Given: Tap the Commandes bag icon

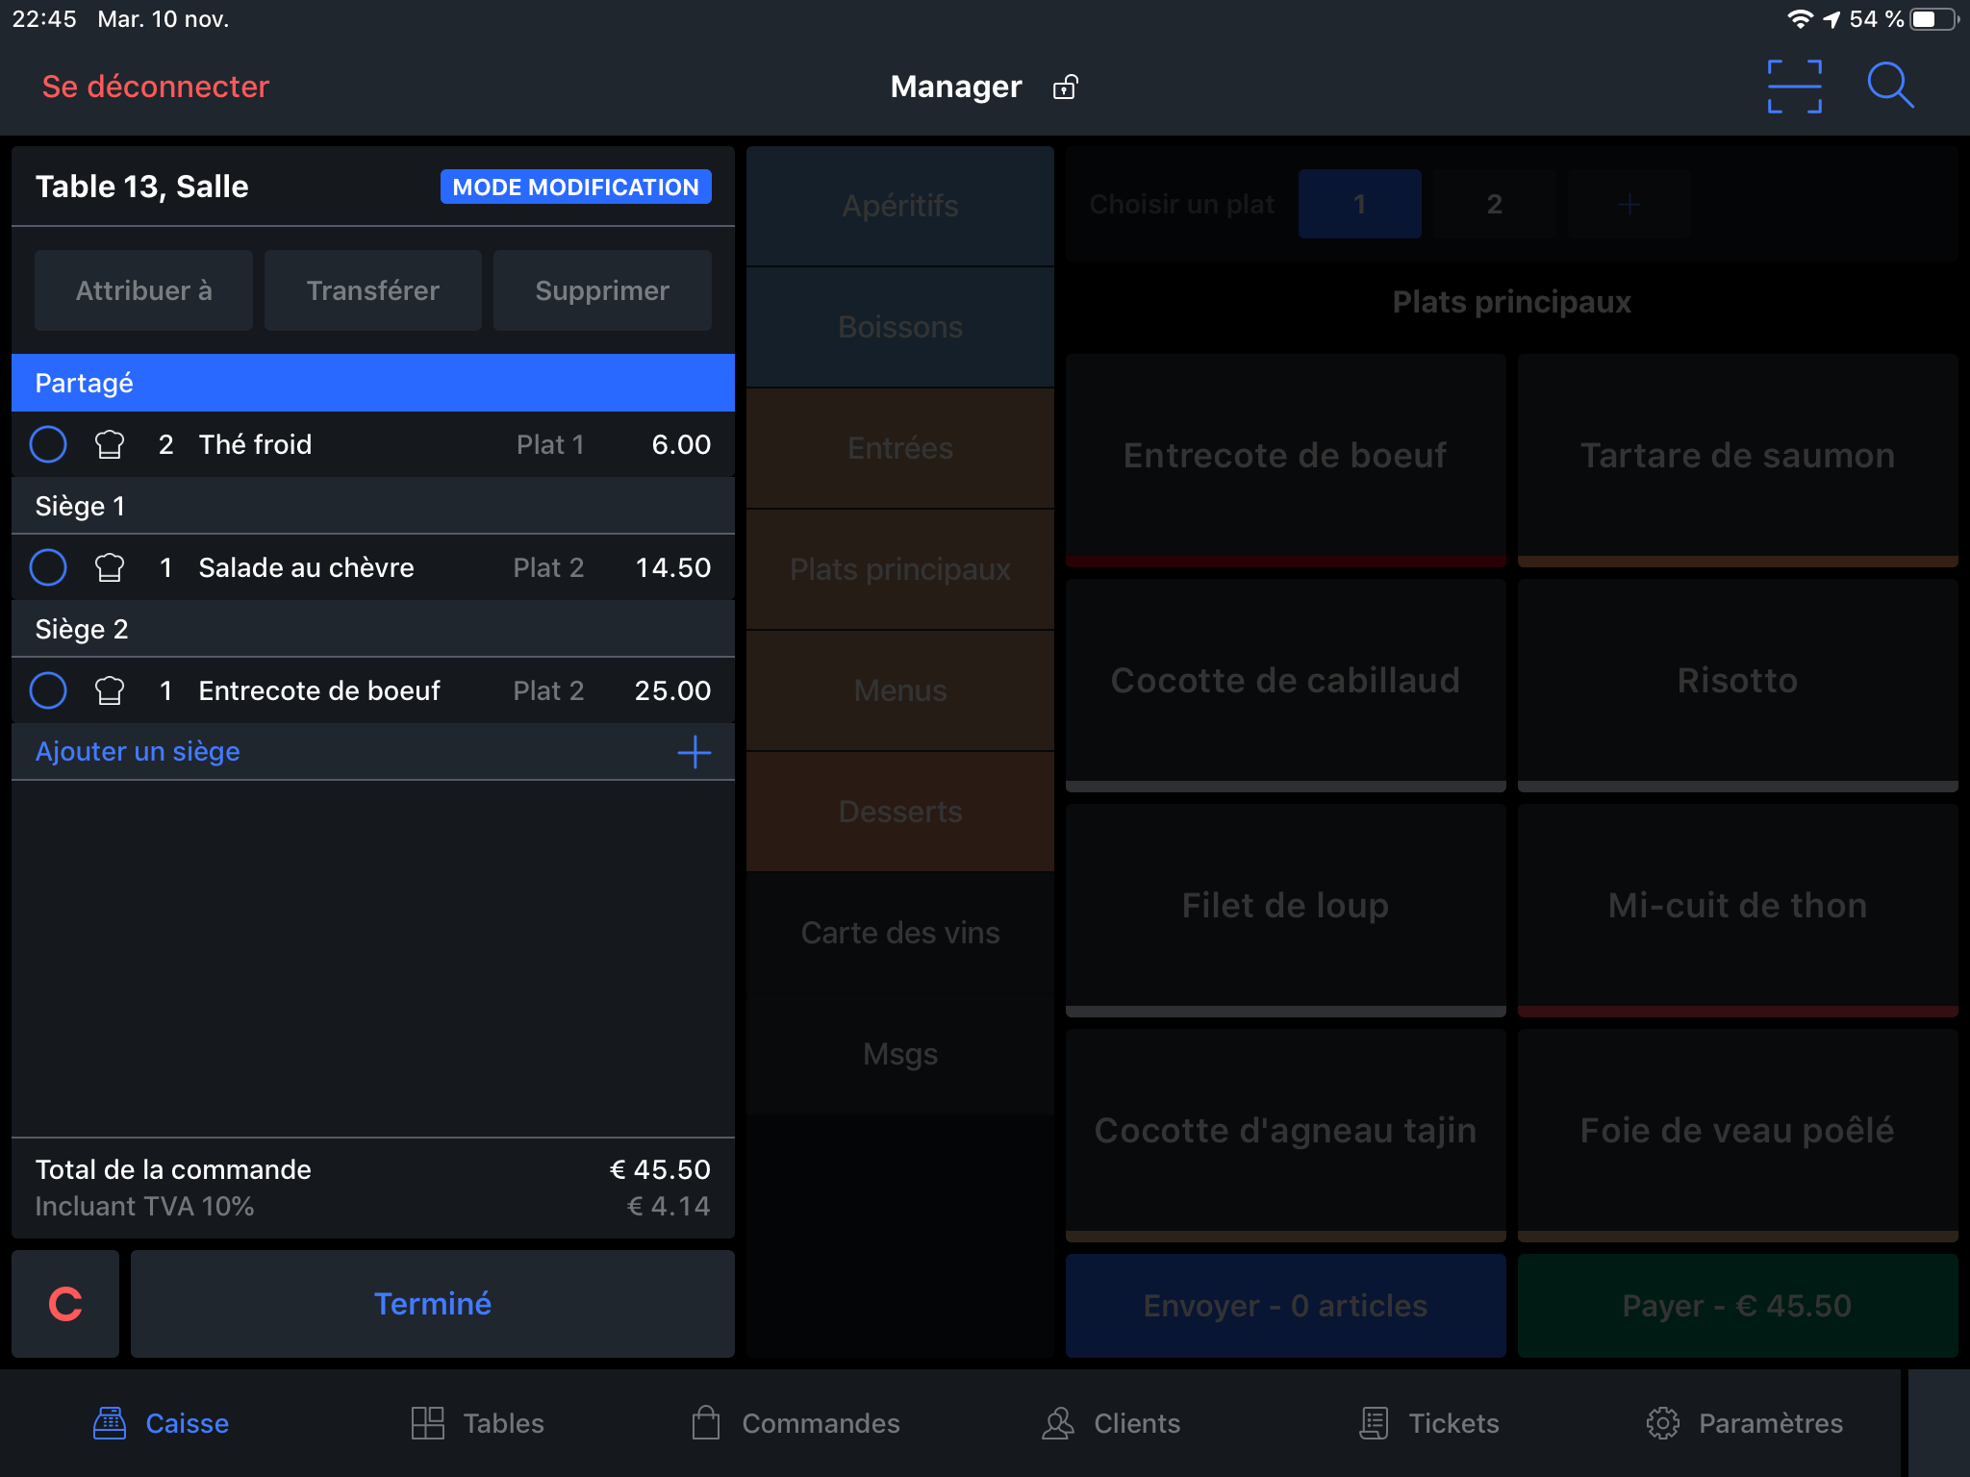Looking at the screenshot, I should pos(706,1423).
